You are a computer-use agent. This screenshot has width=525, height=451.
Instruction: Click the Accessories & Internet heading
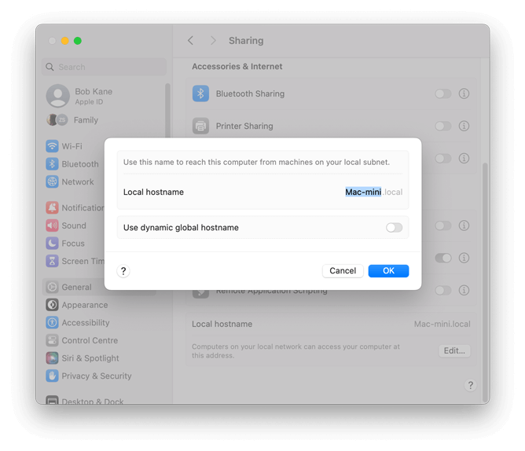click(x=237, y=66)
